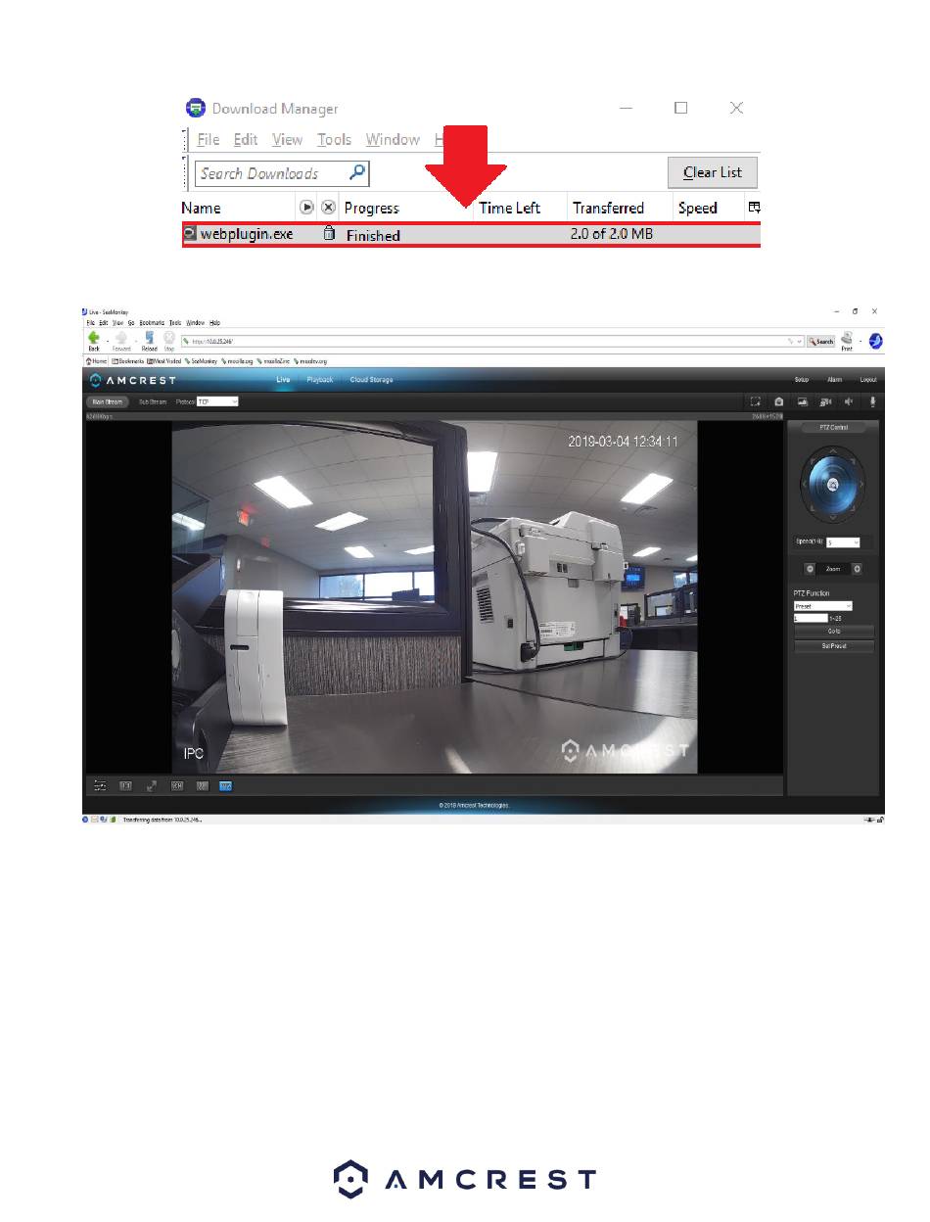Switch to the Playback tab

click(x=320, y=379)
